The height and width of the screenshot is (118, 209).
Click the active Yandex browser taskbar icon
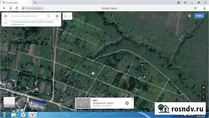[33, 115]
